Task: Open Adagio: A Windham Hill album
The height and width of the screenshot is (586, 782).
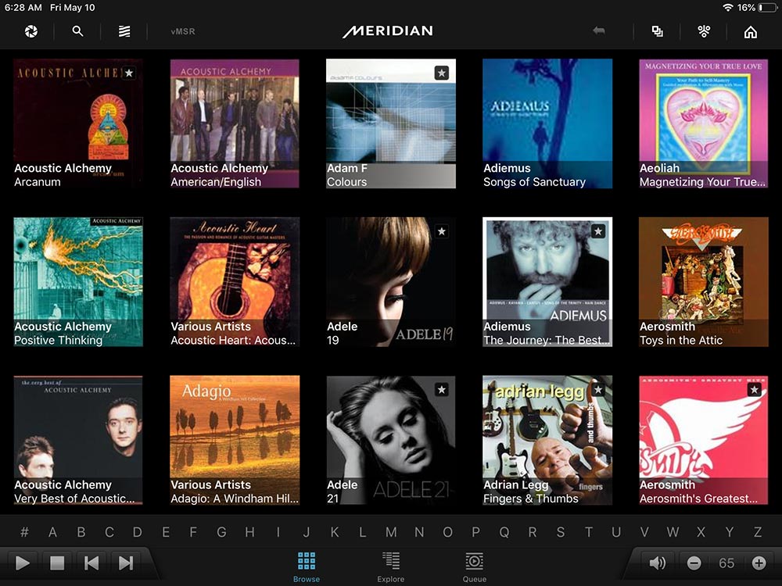Action: 235,441
